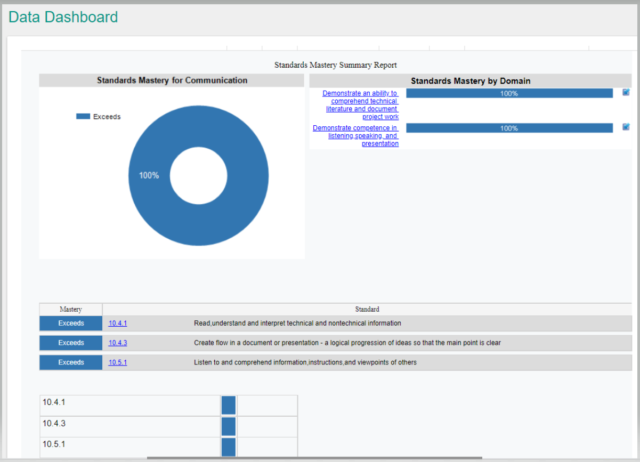The image size is (640, 462).
Task: Click the horizontal scrollbar at the bottom
Action: pyautogui.click(x=314, y=458)
